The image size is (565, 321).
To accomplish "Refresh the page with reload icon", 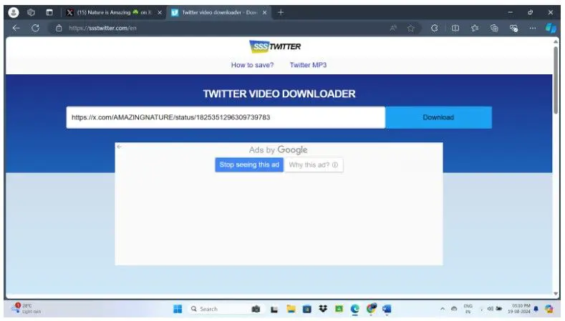I will tap(35, 28).
